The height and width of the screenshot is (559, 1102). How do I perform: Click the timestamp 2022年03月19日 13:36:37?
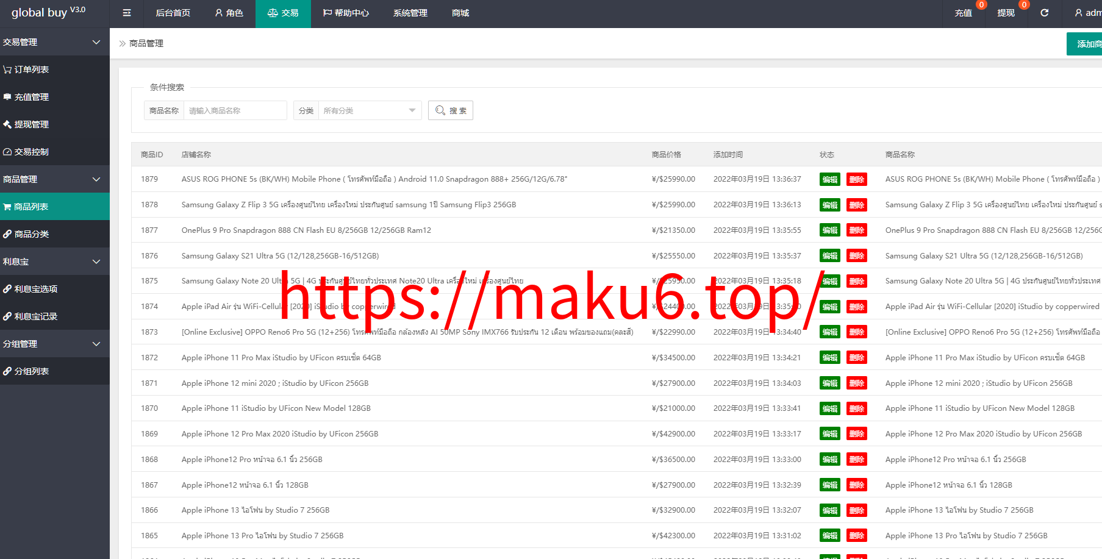point(757,179)
